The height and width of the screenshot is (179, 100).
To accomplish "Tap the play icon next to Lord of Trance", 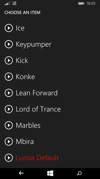I will (x=9, y=109).
